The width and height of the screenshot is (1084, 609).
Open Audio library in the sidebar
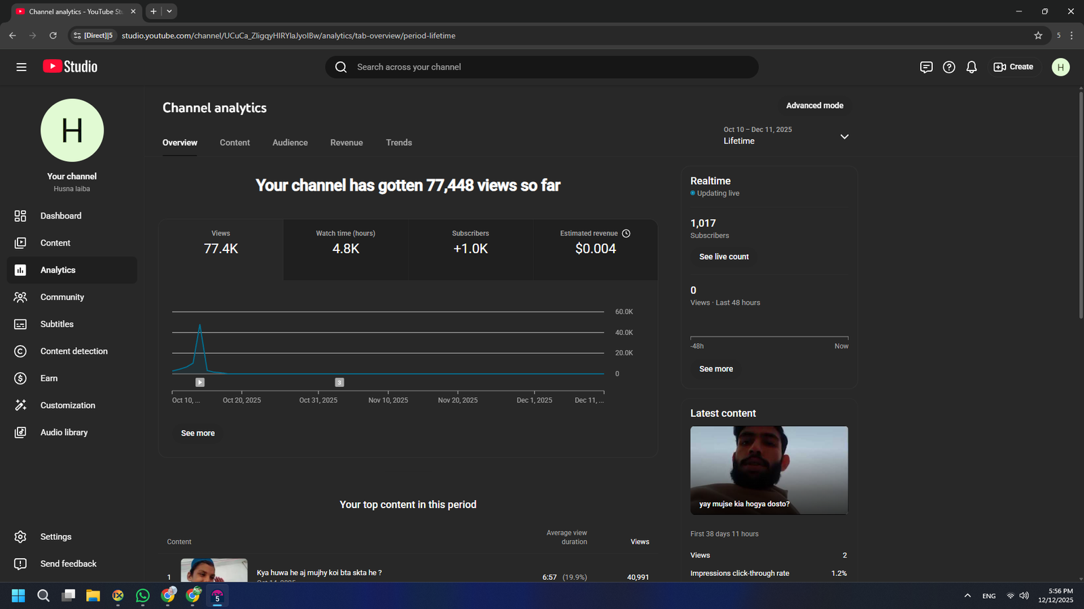coord(64,432)
